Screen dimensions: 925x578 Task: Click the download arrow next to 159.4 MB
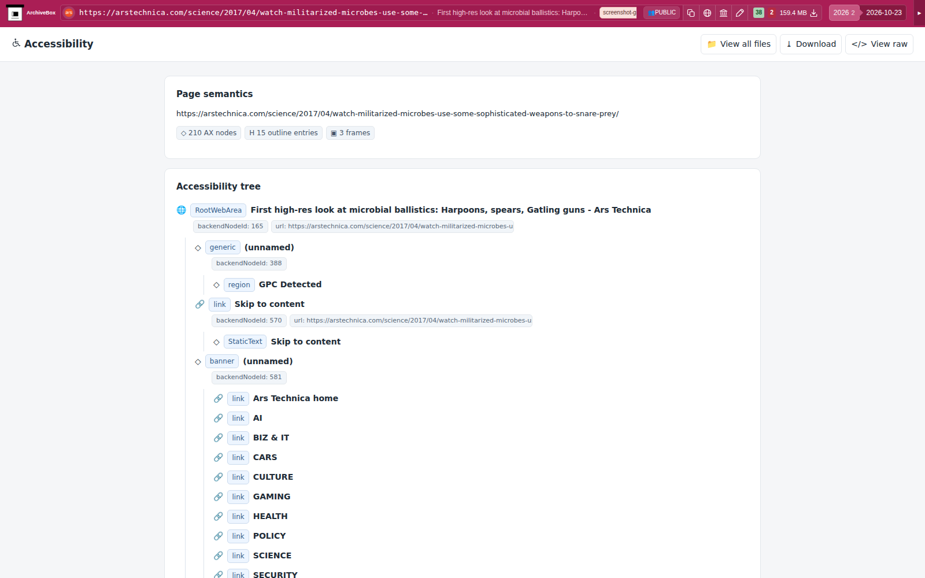(x=813, y=13)
